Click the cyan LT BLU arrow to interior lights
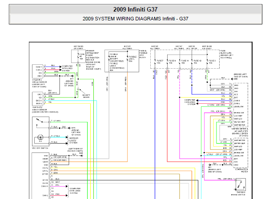Viewport: 269px width, 199px height. click(x=67, y=137)
